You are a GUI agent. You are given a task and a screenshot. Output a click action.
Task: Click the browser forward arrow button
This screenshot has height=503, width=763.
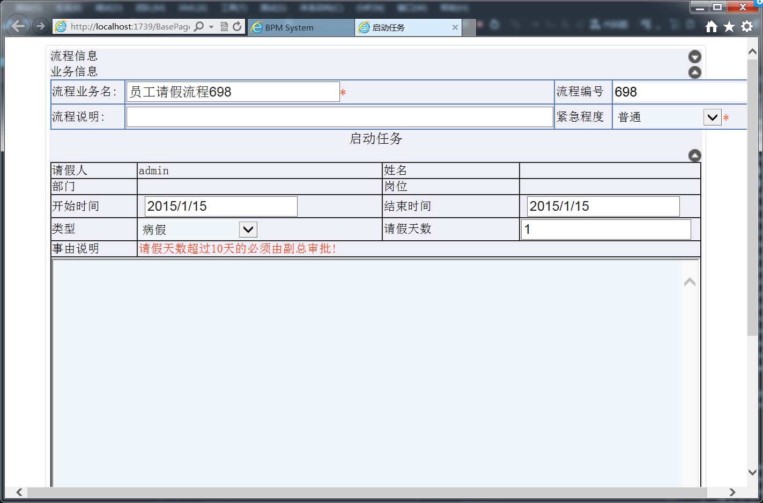pos(40,26)
